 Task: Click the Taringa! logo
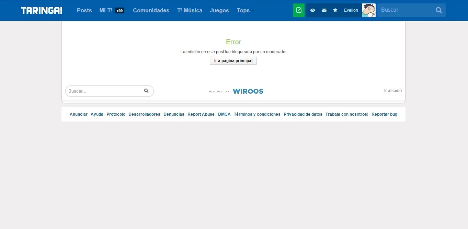pos(41,10)
